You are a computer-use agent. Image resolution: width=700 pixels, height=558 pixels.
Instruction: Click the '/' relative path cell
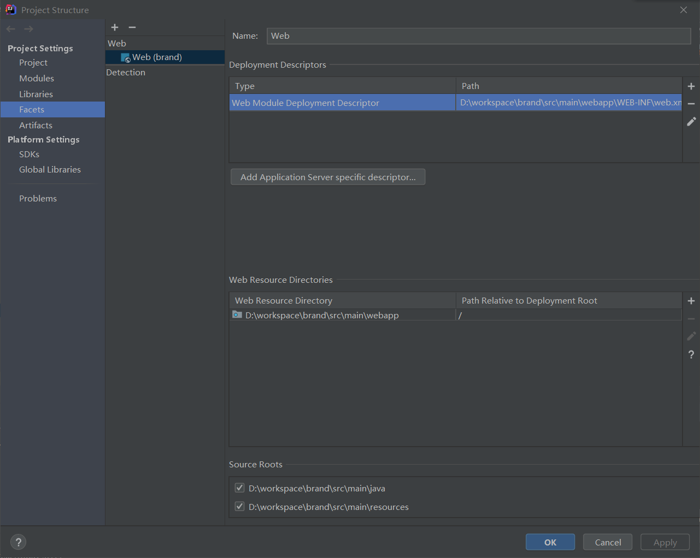click(569, 315)
